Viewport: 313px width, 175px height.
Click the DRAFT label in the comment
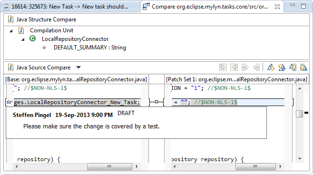pos(126,113)
